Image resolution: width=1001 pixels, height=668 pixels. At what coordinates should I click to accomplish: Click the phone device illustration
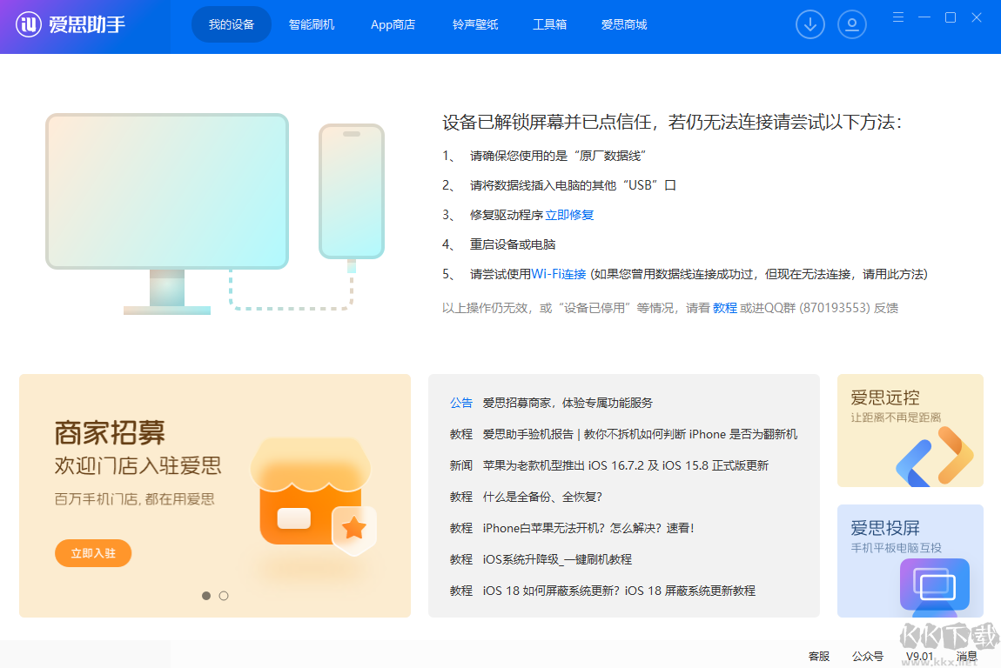352,190
